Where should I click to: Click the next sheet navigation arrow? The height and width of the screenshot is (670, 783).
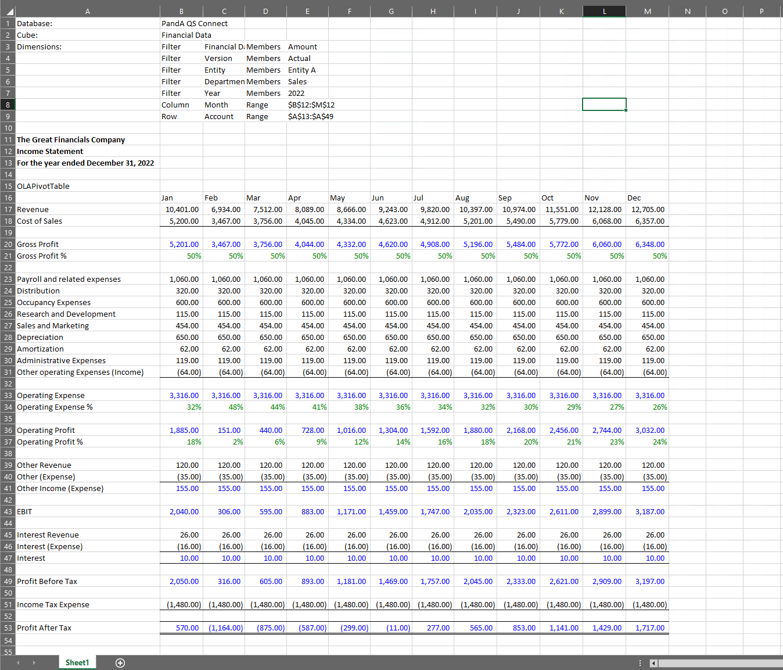click(x=34, y=663)
